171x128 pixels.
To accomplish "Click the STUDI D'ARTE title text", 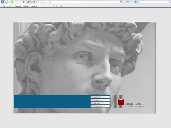I will point(134,104).
